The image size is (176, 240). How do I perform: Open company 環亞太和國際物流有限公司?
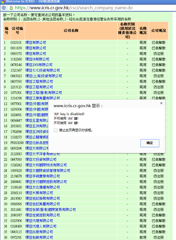click(46, 165)
